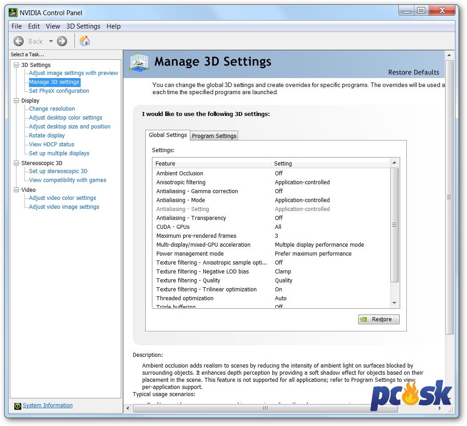Select the Global Settings tab
This screenshot has height=426, width=467.
pyautogui.click(x=168, y=135)
